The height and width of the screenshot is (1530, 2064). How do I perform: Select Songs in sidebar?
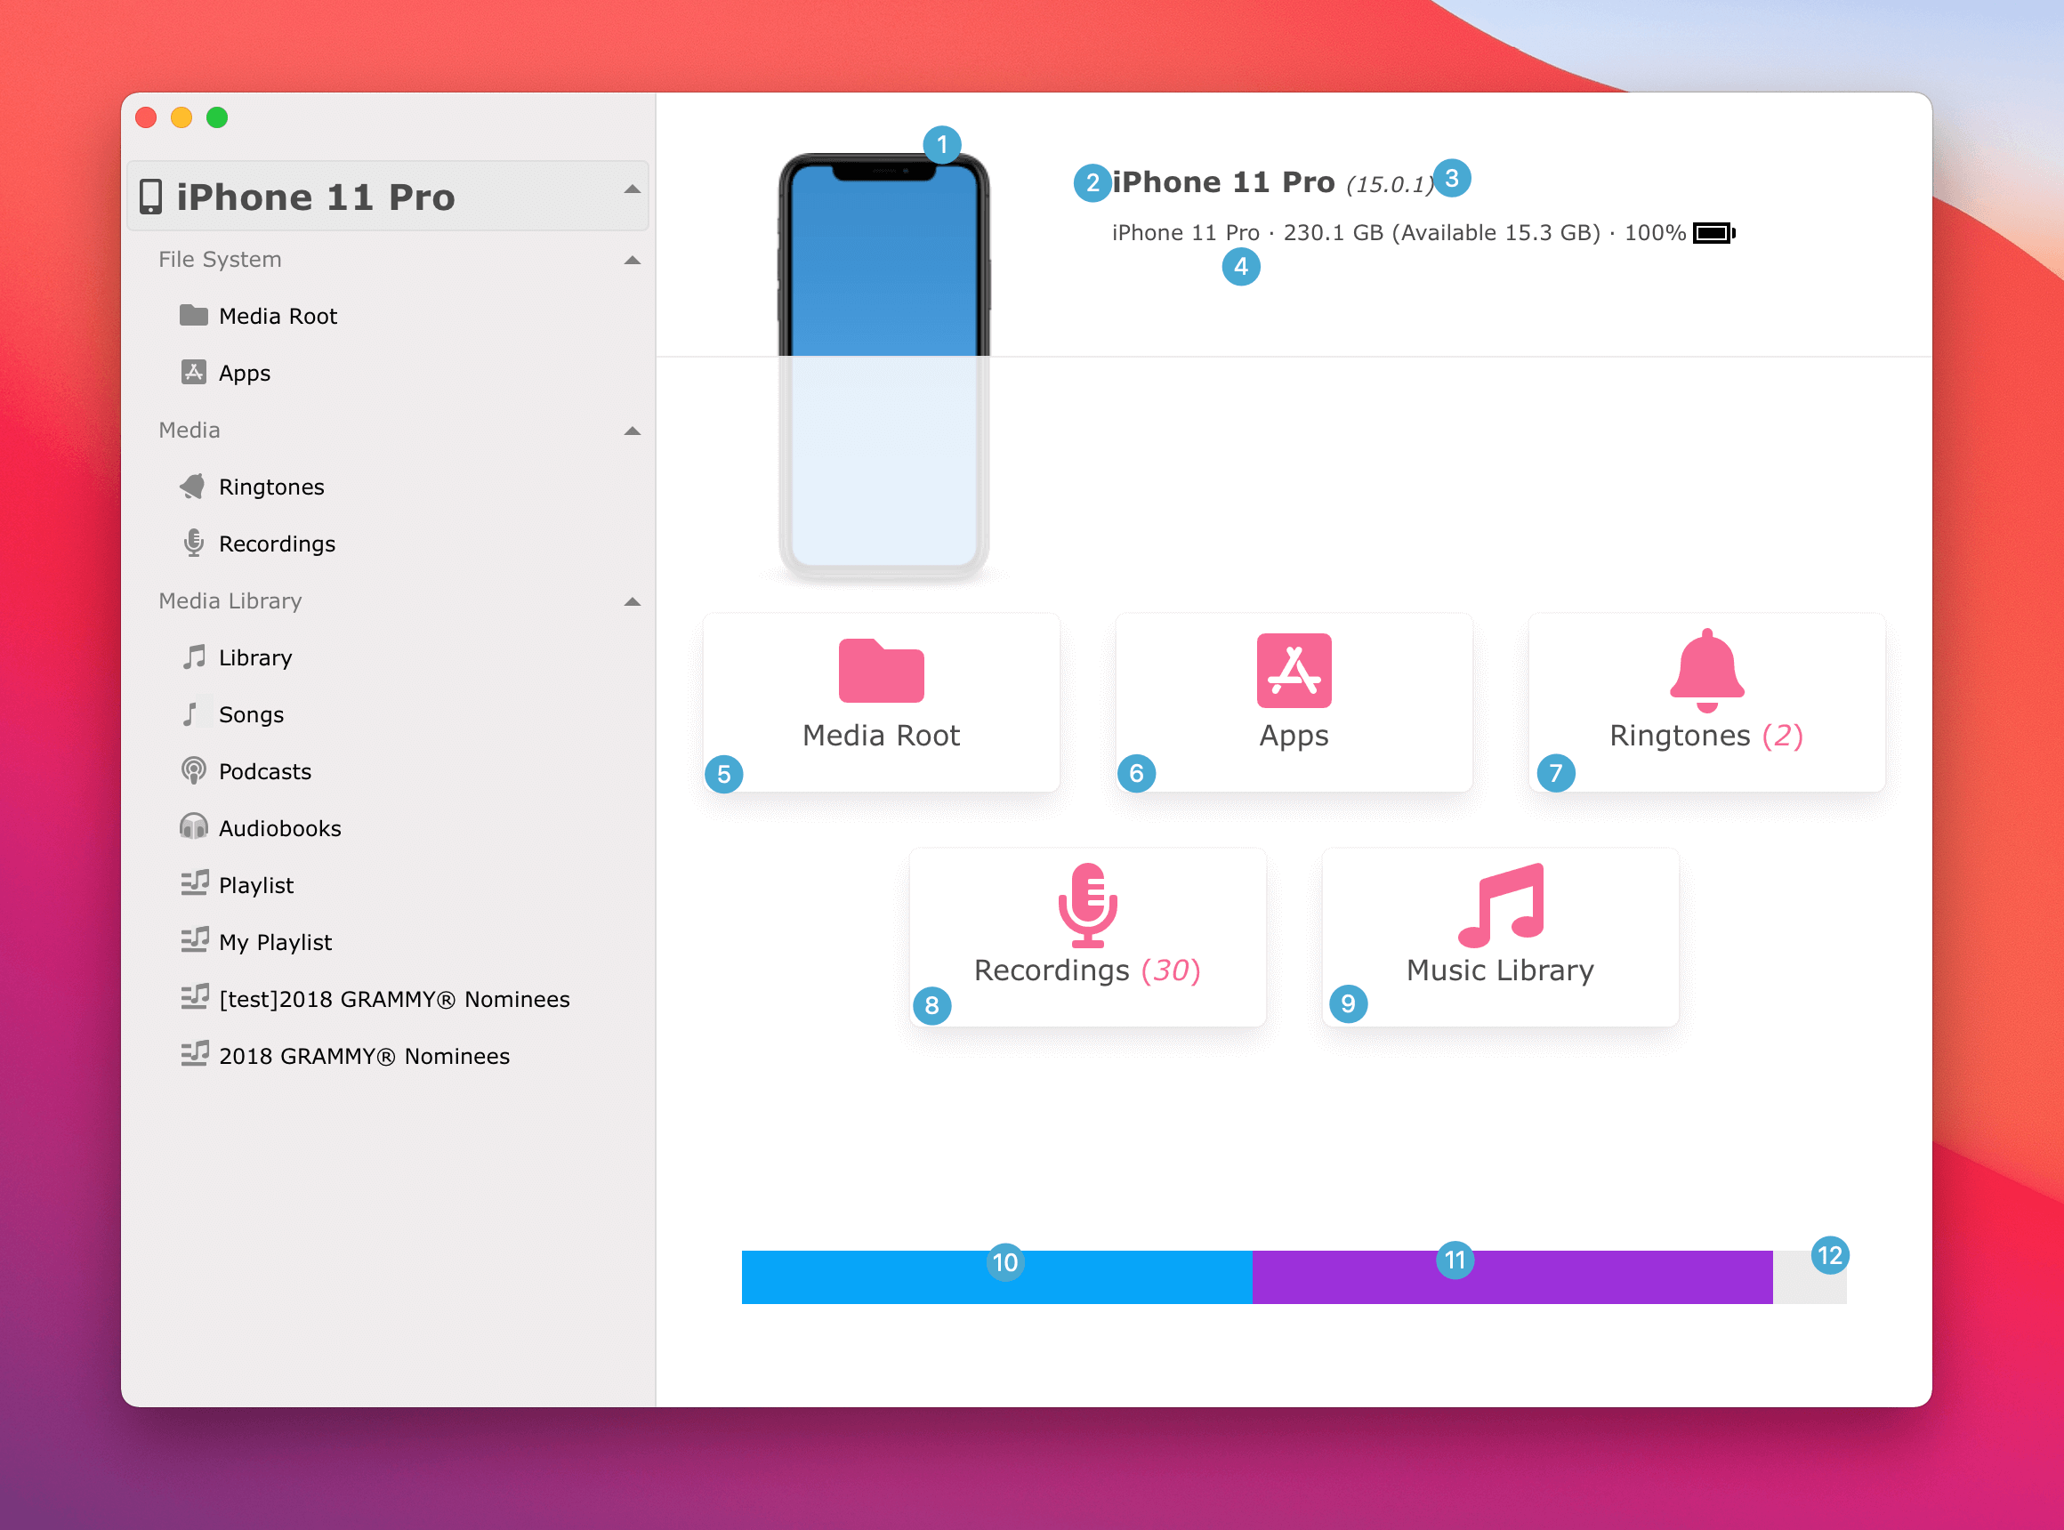point(251,713)
